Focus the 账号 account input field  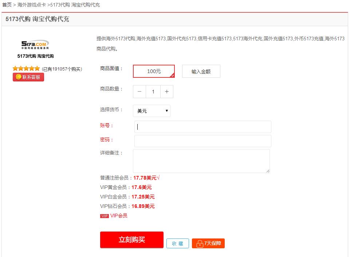[202, 127]
